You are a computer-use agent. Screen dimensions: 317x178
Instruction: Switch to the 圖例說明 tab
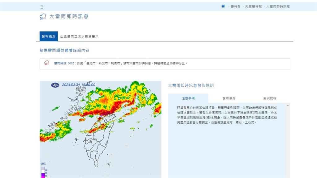[x=270, y=98]
